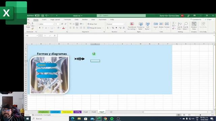Viewport: 216px width, 121px height.
Task: Toggle Align Right in Alignment group
Action: tap(77, 28)
